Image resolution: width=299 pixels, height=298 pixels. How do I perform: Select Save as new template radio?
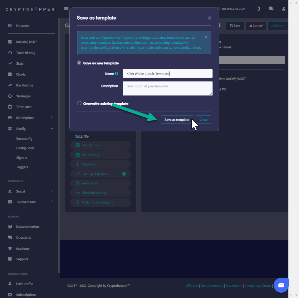point(79,63)
